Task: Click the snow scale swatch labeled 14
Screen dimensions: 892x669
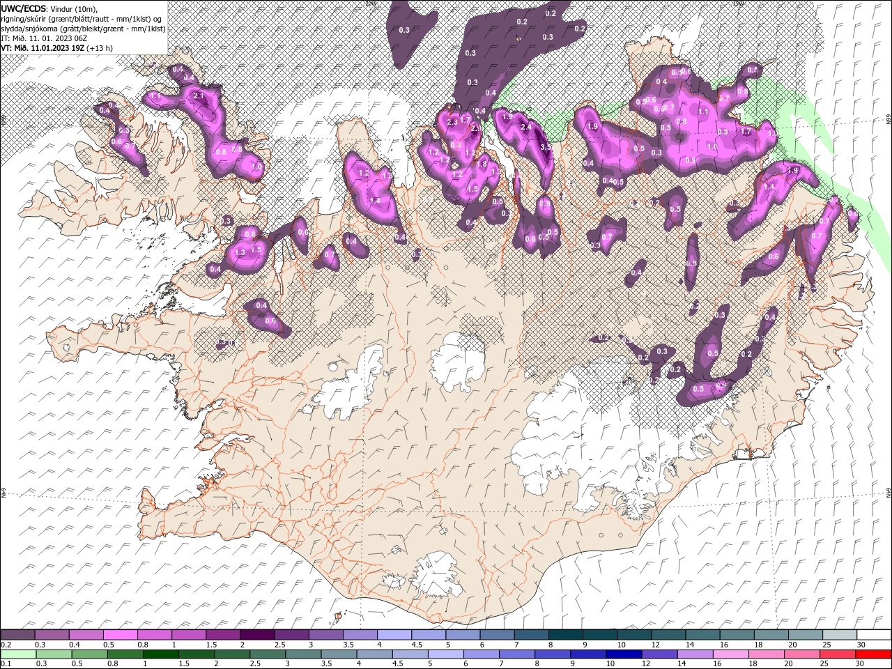Action: coord(702,634)
